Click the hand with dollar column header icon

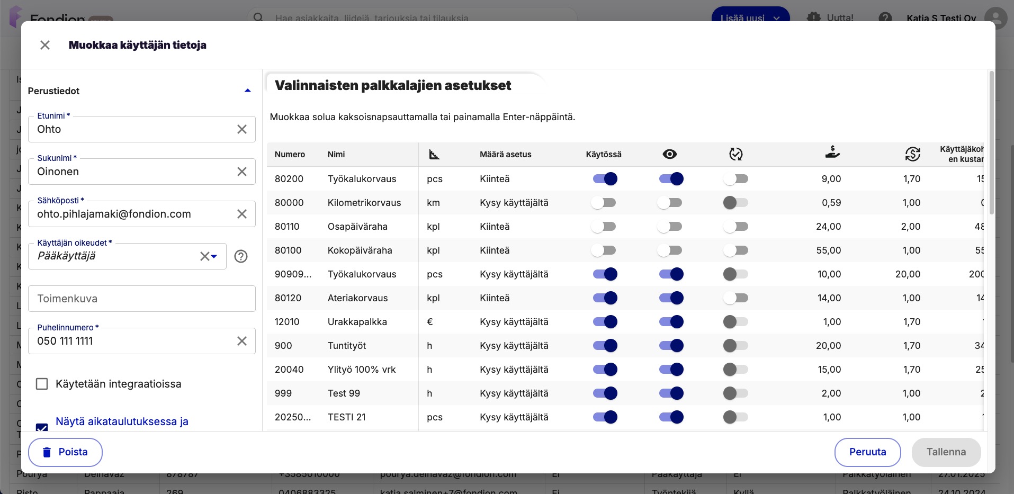tap(832, 153)
